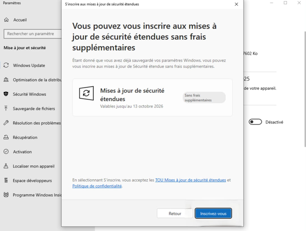Click the Localiser mon appareil icon

[6, 166]
